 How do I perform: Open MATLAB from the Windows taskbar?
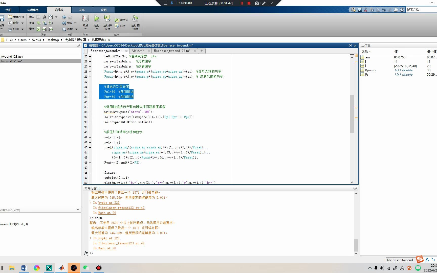(61, 268)
